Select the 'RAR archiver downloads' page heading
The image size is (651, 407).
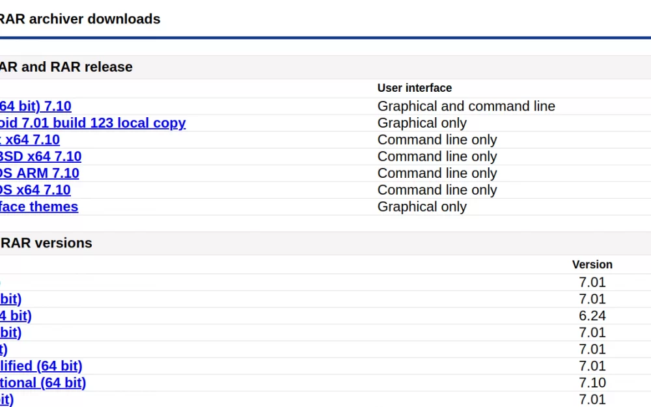pos(80,19)
